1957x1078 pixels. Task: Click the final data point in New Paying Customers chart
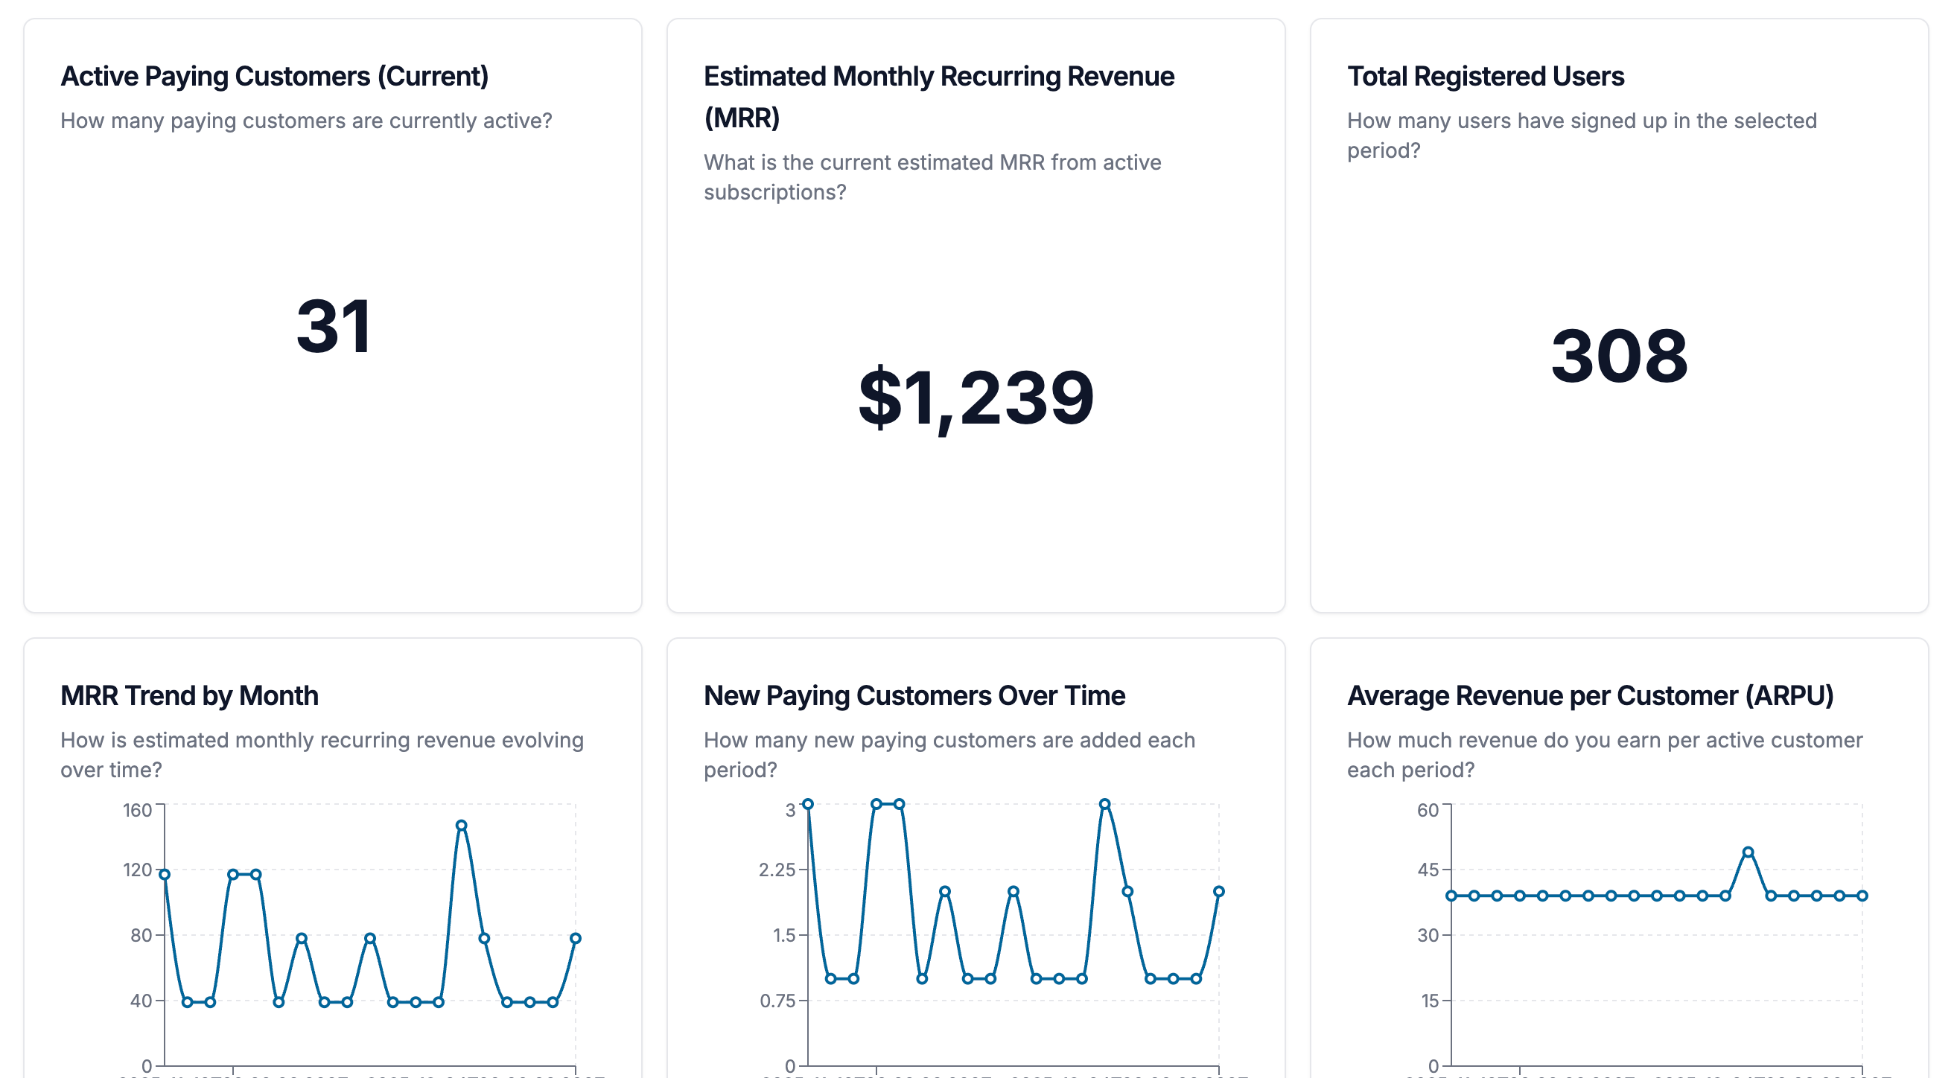pyautogui.click(x=1218, y=892)
